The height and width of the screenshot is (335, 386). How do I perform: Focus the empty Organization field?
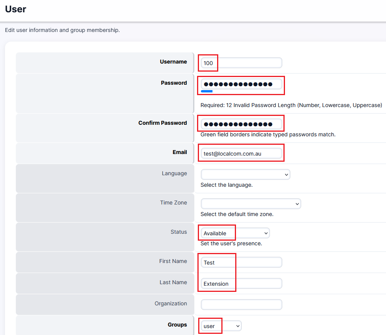(241, 305)
